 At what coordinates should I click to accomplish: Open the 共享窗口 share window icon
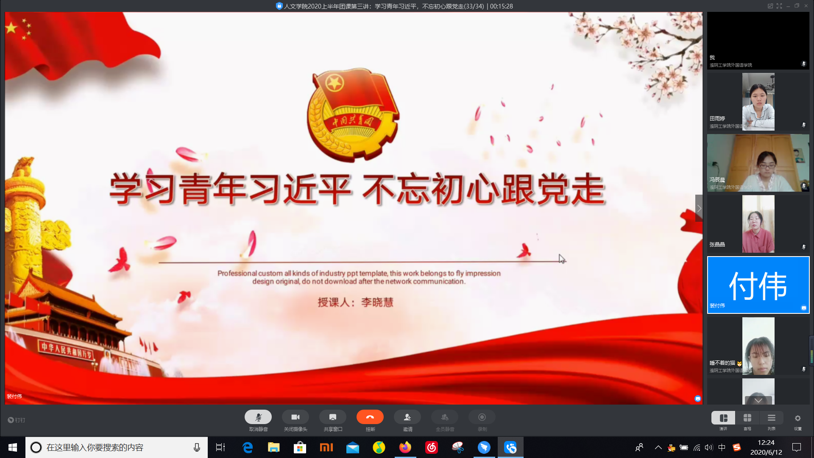coord(333,417)
